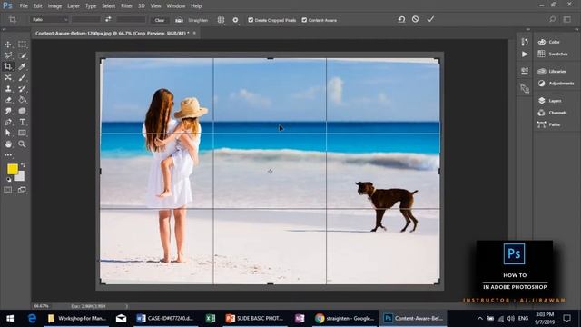The height and width of the screenshot is (327, 581).
Task: Open the File menu
Action: click(x=24, y=6)
